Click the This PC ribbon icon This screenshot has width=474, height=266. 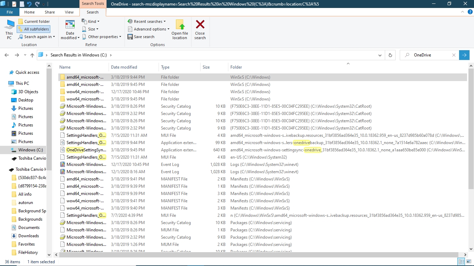coord(9,29)
